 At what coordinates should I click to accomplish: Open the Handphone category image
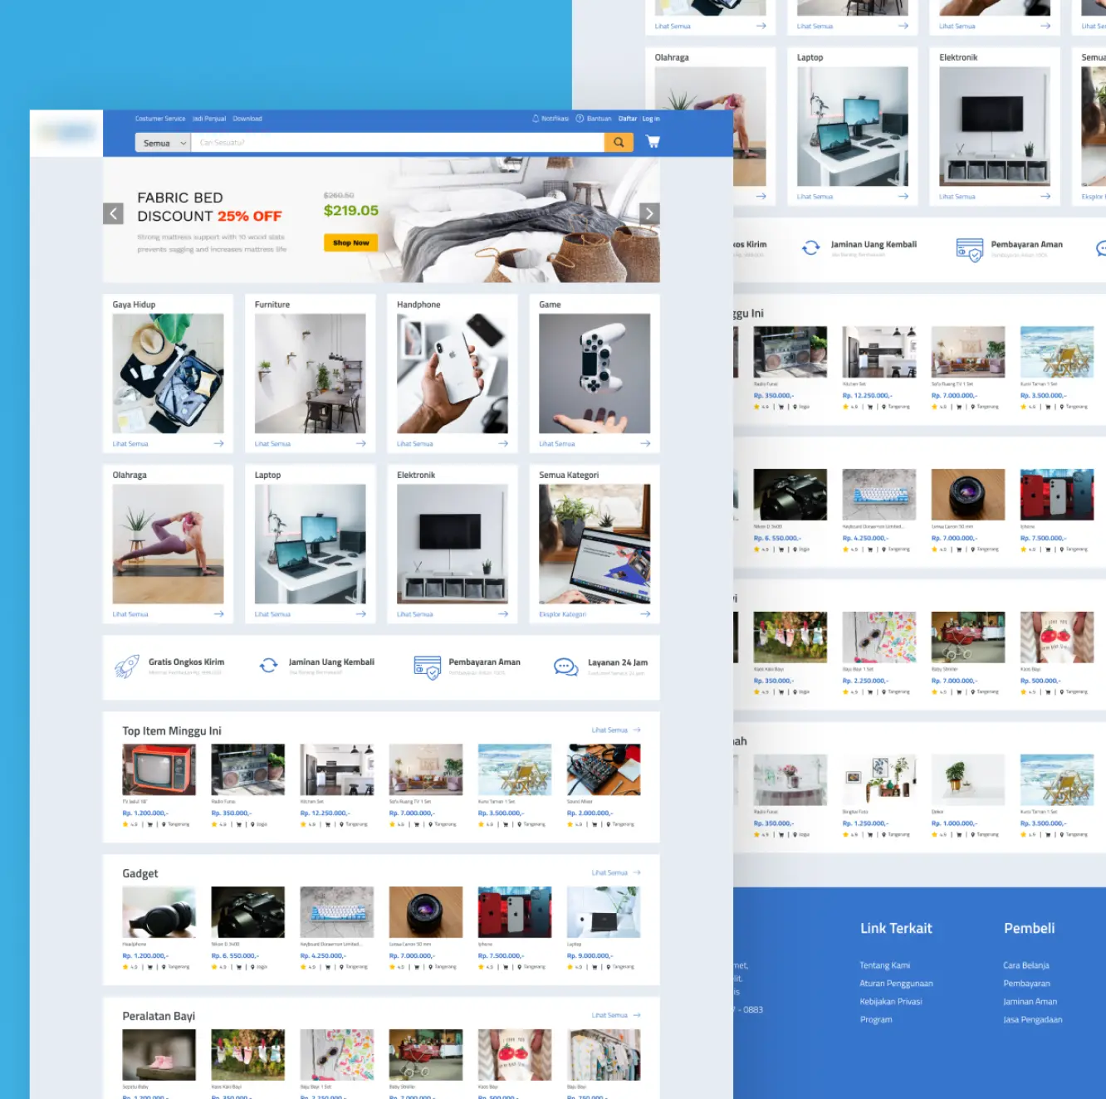pos(453,374)
